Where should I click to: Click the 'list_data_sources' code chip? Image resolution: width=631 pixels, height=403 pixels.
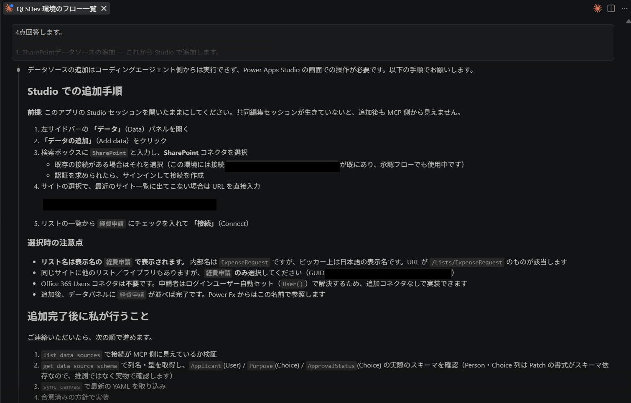click(x=71, y=355)
